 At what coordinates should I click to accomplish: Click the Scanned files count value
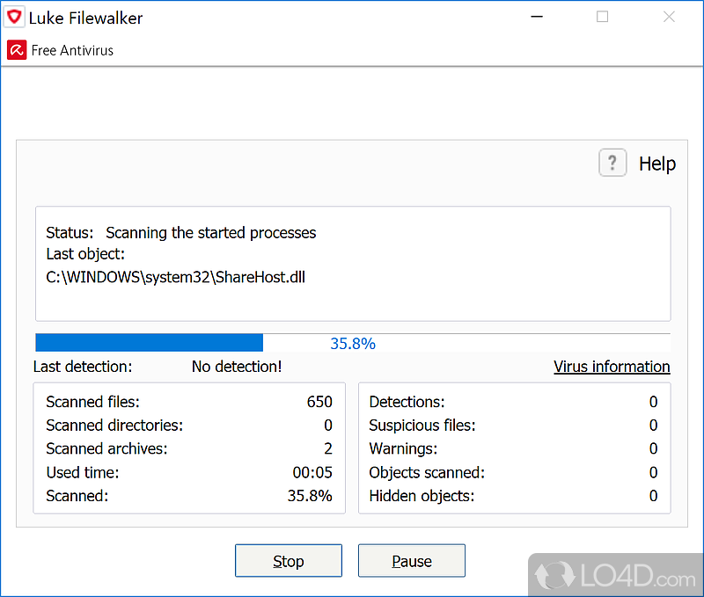click(319, 402)
